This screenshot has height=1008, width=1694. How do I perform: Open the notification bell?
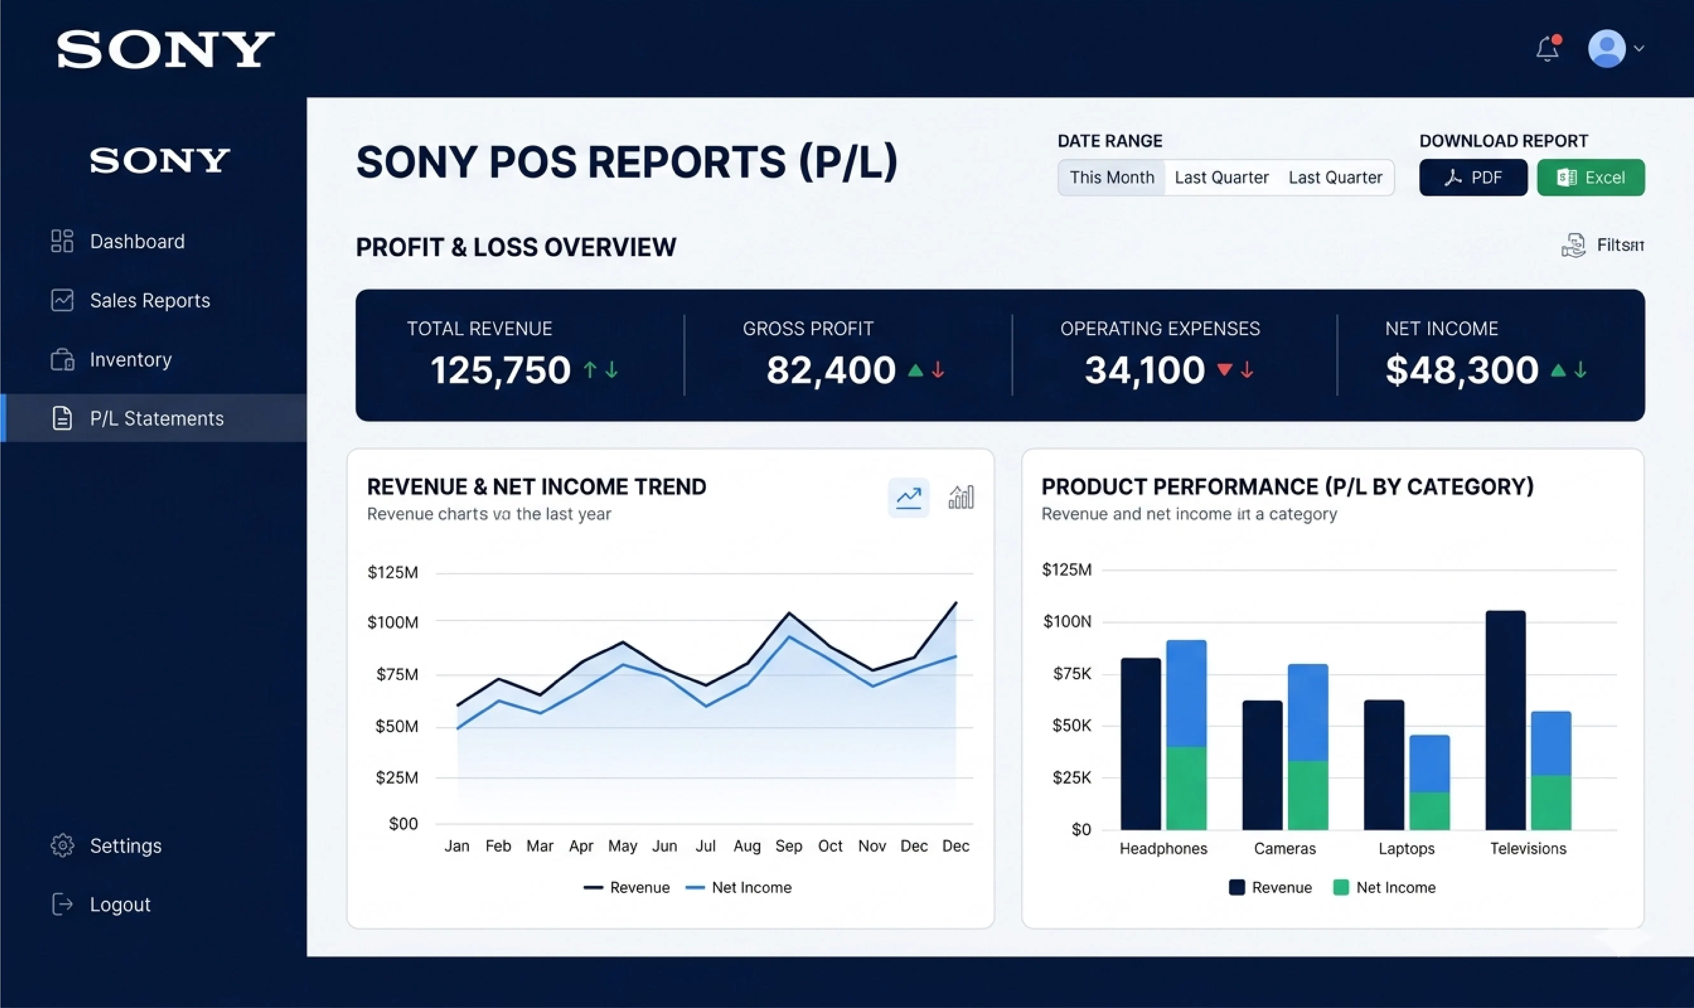click(1548, 49)
